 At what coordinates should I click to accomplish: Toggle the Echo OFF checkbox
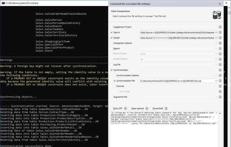(111, 109)
